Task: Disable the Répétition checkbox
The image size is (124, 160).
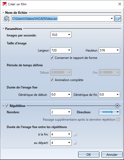Action: click(x=7, y=106)
